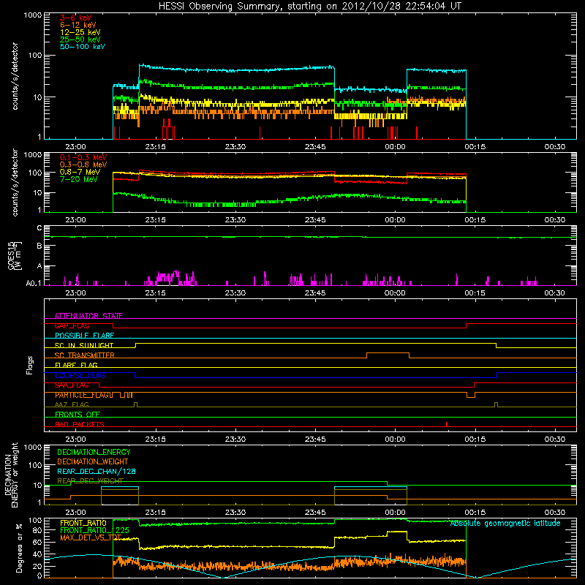Click the yellow 0.8-7 MeV legend label
The image size is (585, 585).
[80, 172]
